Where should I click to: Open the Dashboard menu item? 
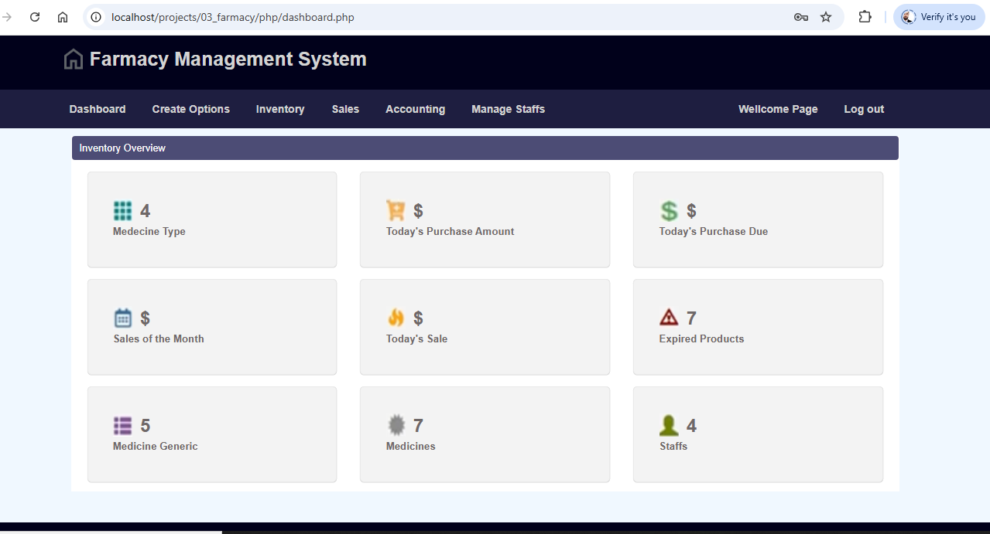pos(98,109)
